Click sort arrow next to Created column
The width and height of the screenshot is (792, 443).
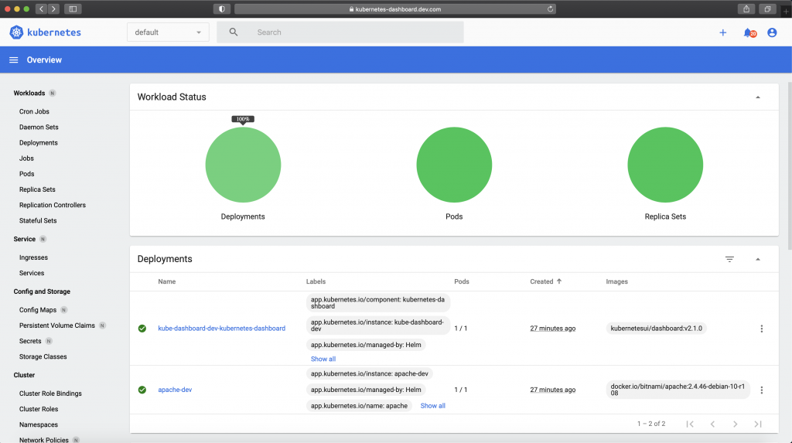(559, 281)
